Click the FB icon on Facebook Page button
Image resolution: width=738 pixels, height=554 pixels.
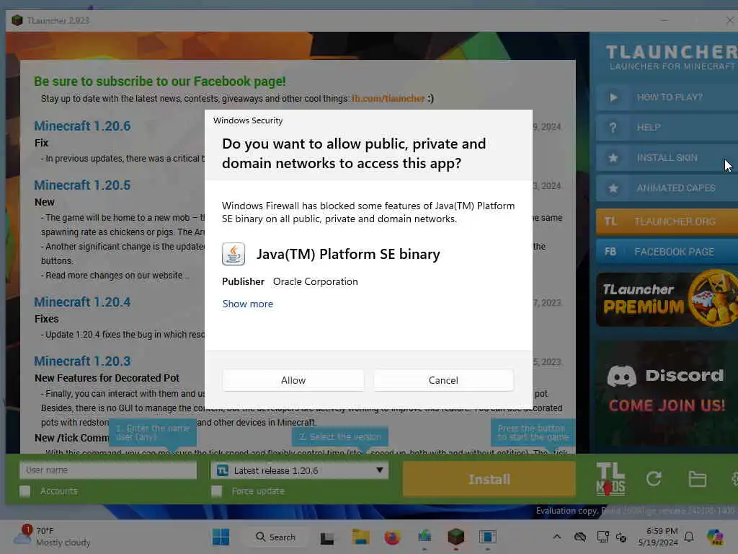click(x=610, y=252)
